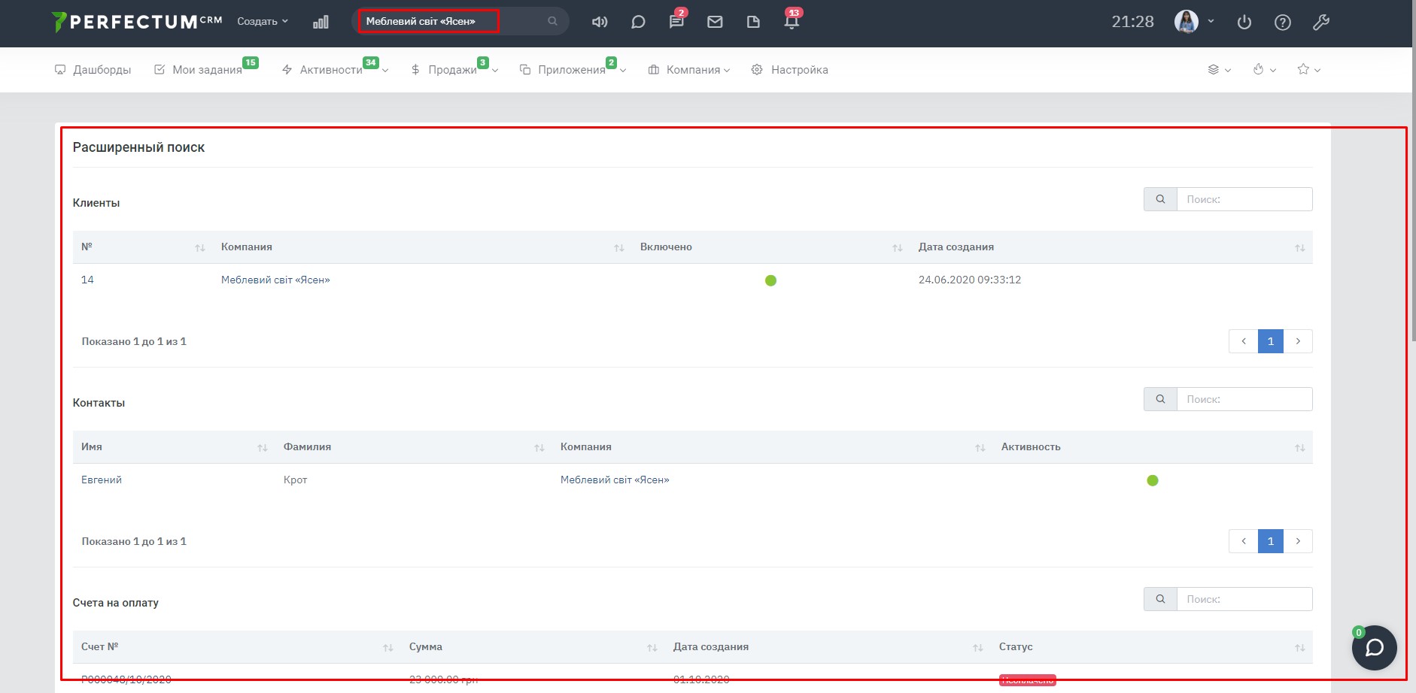Click the bar chart statistics icon
The image size is (1416, 693).
point(321,22)
